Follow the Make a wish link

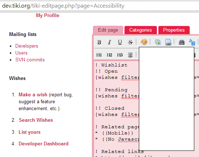[x=33, y=94]
